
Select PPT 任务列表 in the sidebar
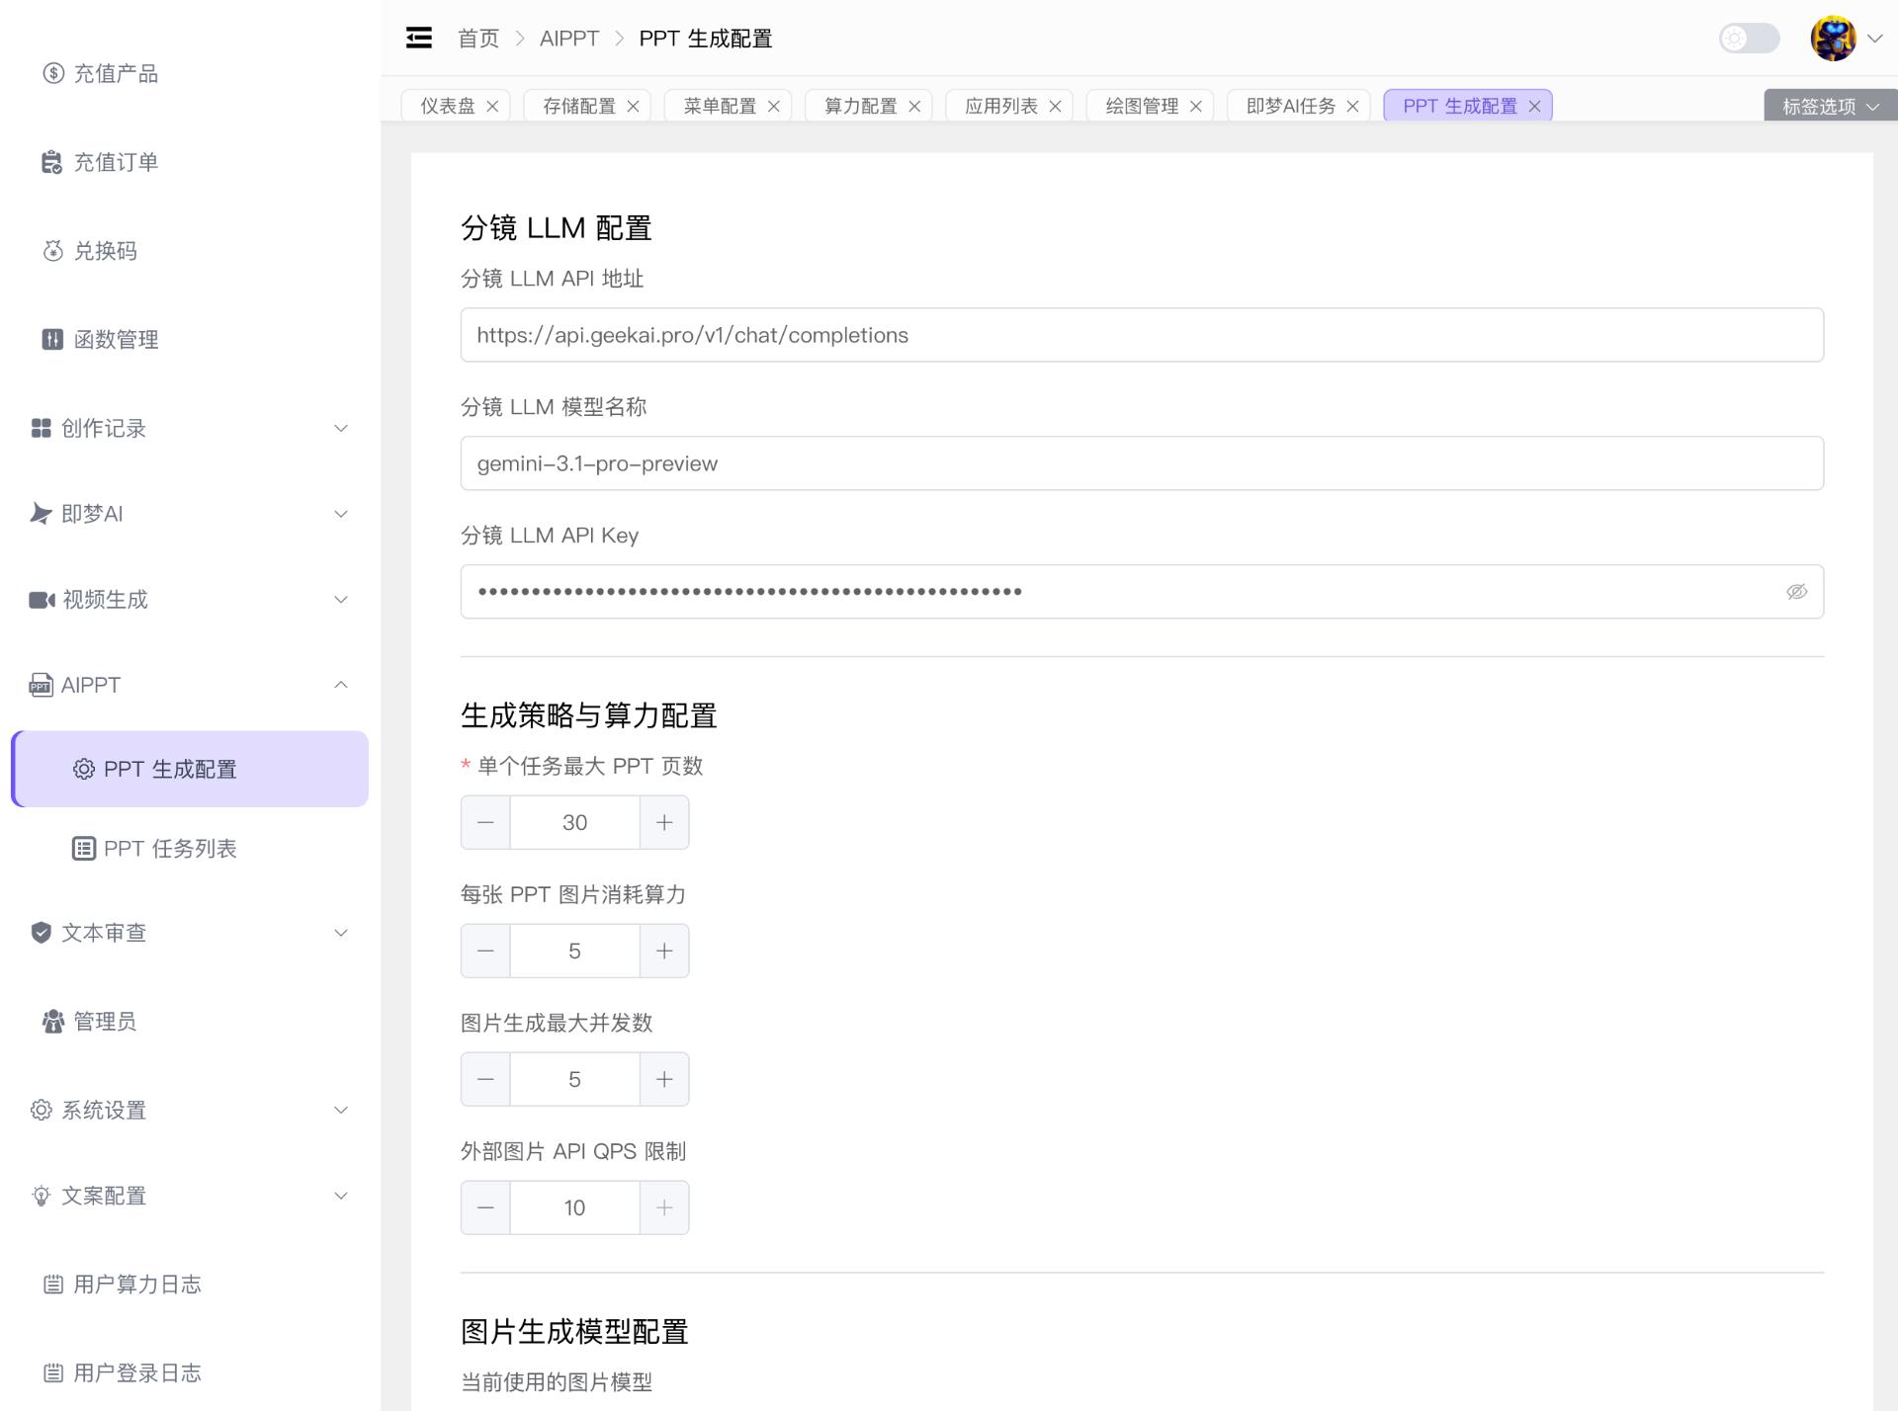pos(170,848)
